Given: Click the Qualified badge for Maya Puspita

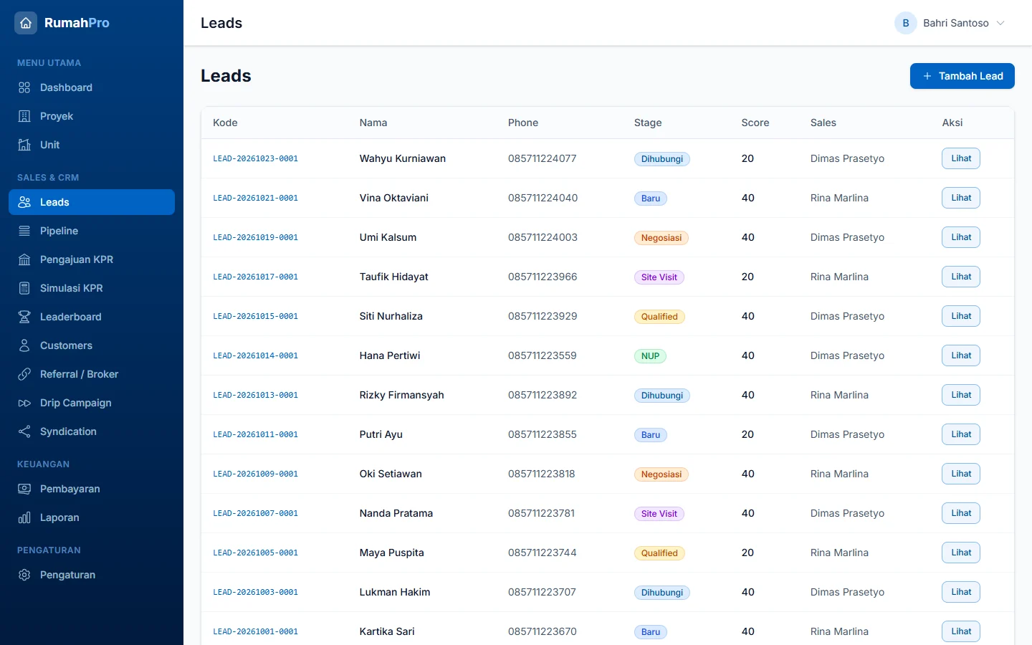Looking at the screenshot, I should tap(659, 553).
